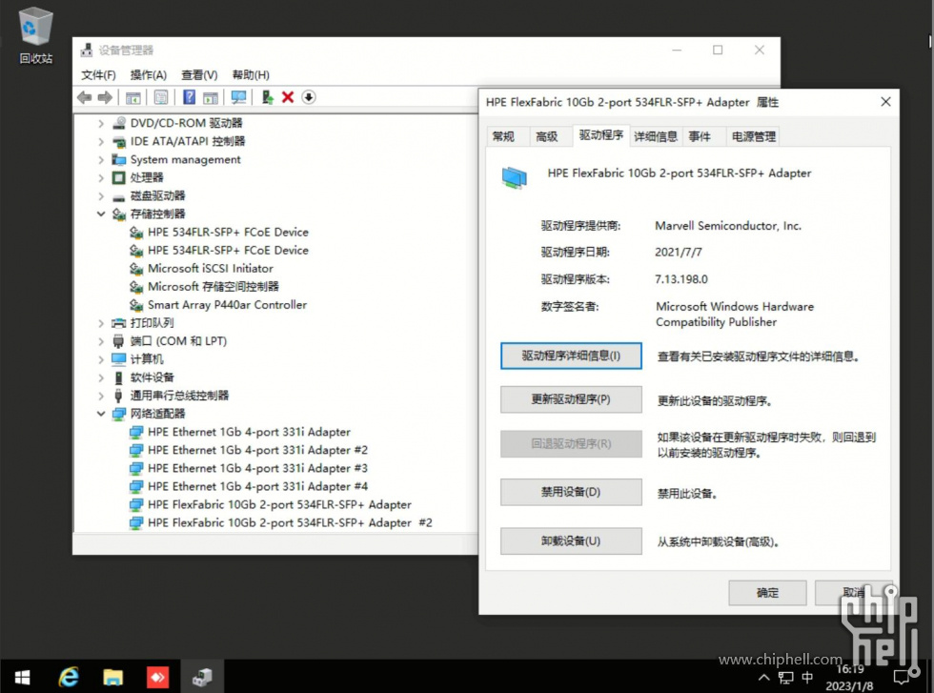
Task: Select HPE FlexFabric 10Gb Adapter #2 entry
Action: [290, 522]
